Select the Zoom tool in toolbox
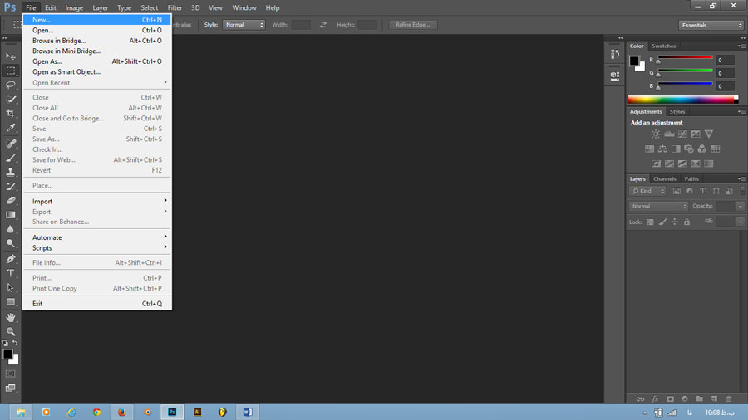The image size is (748, 420). click(x=11, y=331)
